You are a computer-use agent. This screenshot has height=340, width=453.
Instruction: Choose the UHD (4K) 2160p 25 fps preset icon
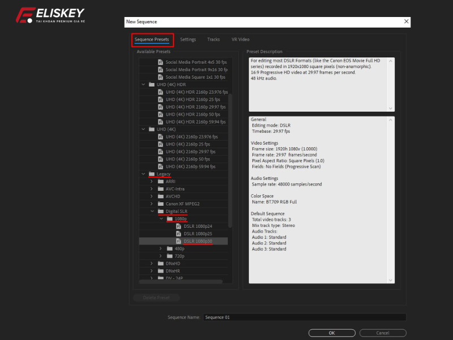coord(161,144)
